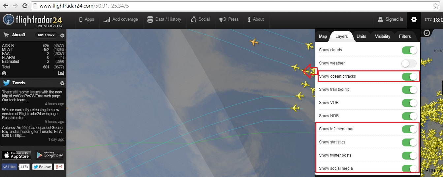Click the browser reload icon
The height and width of the screenshot is (177, 443).
click(25, 6)
